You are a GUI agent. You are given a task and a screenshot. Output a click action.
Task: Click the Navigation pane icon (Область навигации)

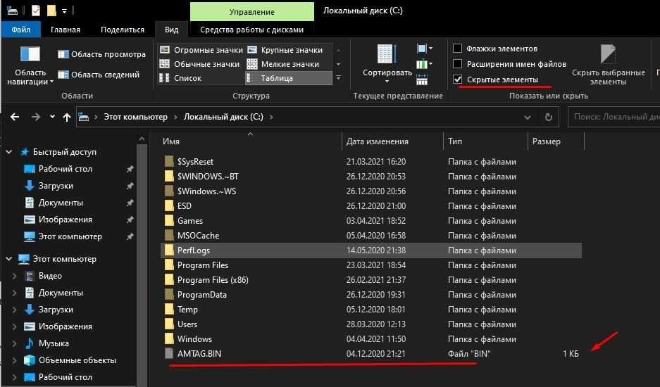tap(30, 56)
